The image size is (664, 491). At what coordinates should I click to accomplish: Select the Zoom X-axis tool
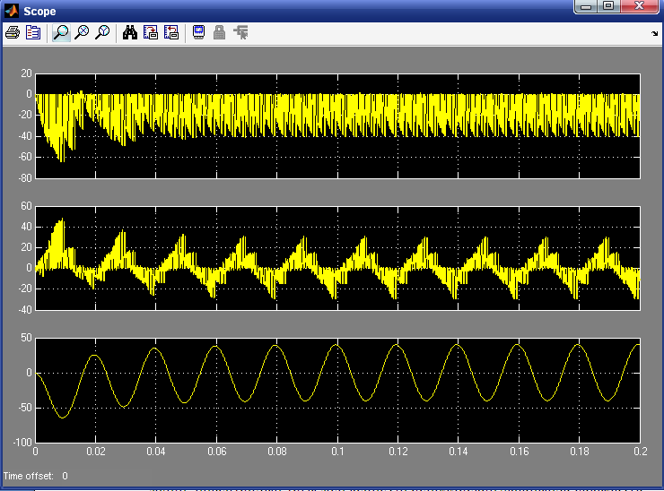point(82,32)
